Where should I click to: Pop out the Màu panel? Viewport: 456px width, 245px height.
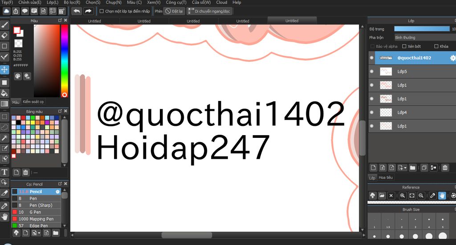60,20
